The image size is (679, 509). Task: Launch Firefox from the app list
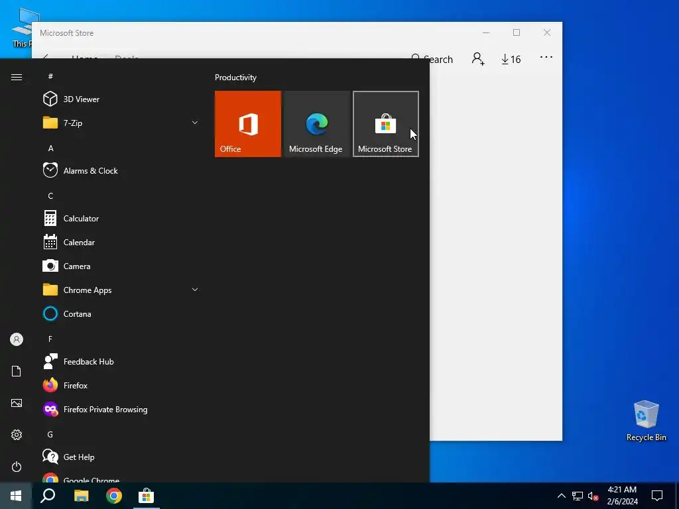pyautogui.click(x=121, y=385)
